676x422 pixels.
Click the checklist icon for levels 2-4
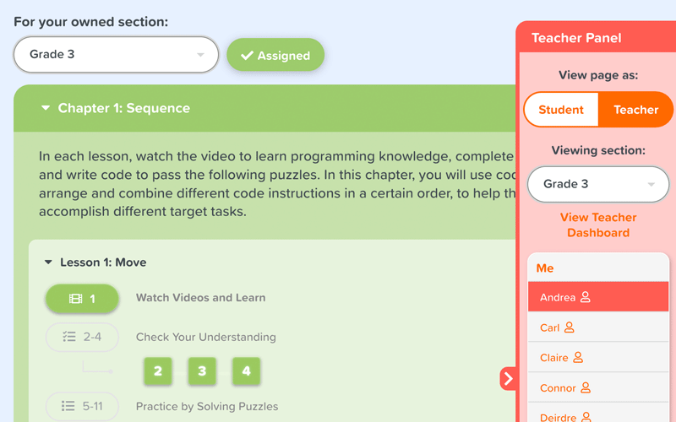(x=69, y=337)
